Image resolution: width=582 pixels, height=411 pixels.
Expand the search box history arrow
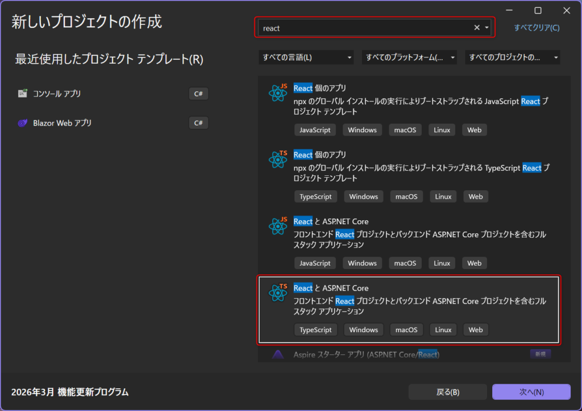click(487, 28)
